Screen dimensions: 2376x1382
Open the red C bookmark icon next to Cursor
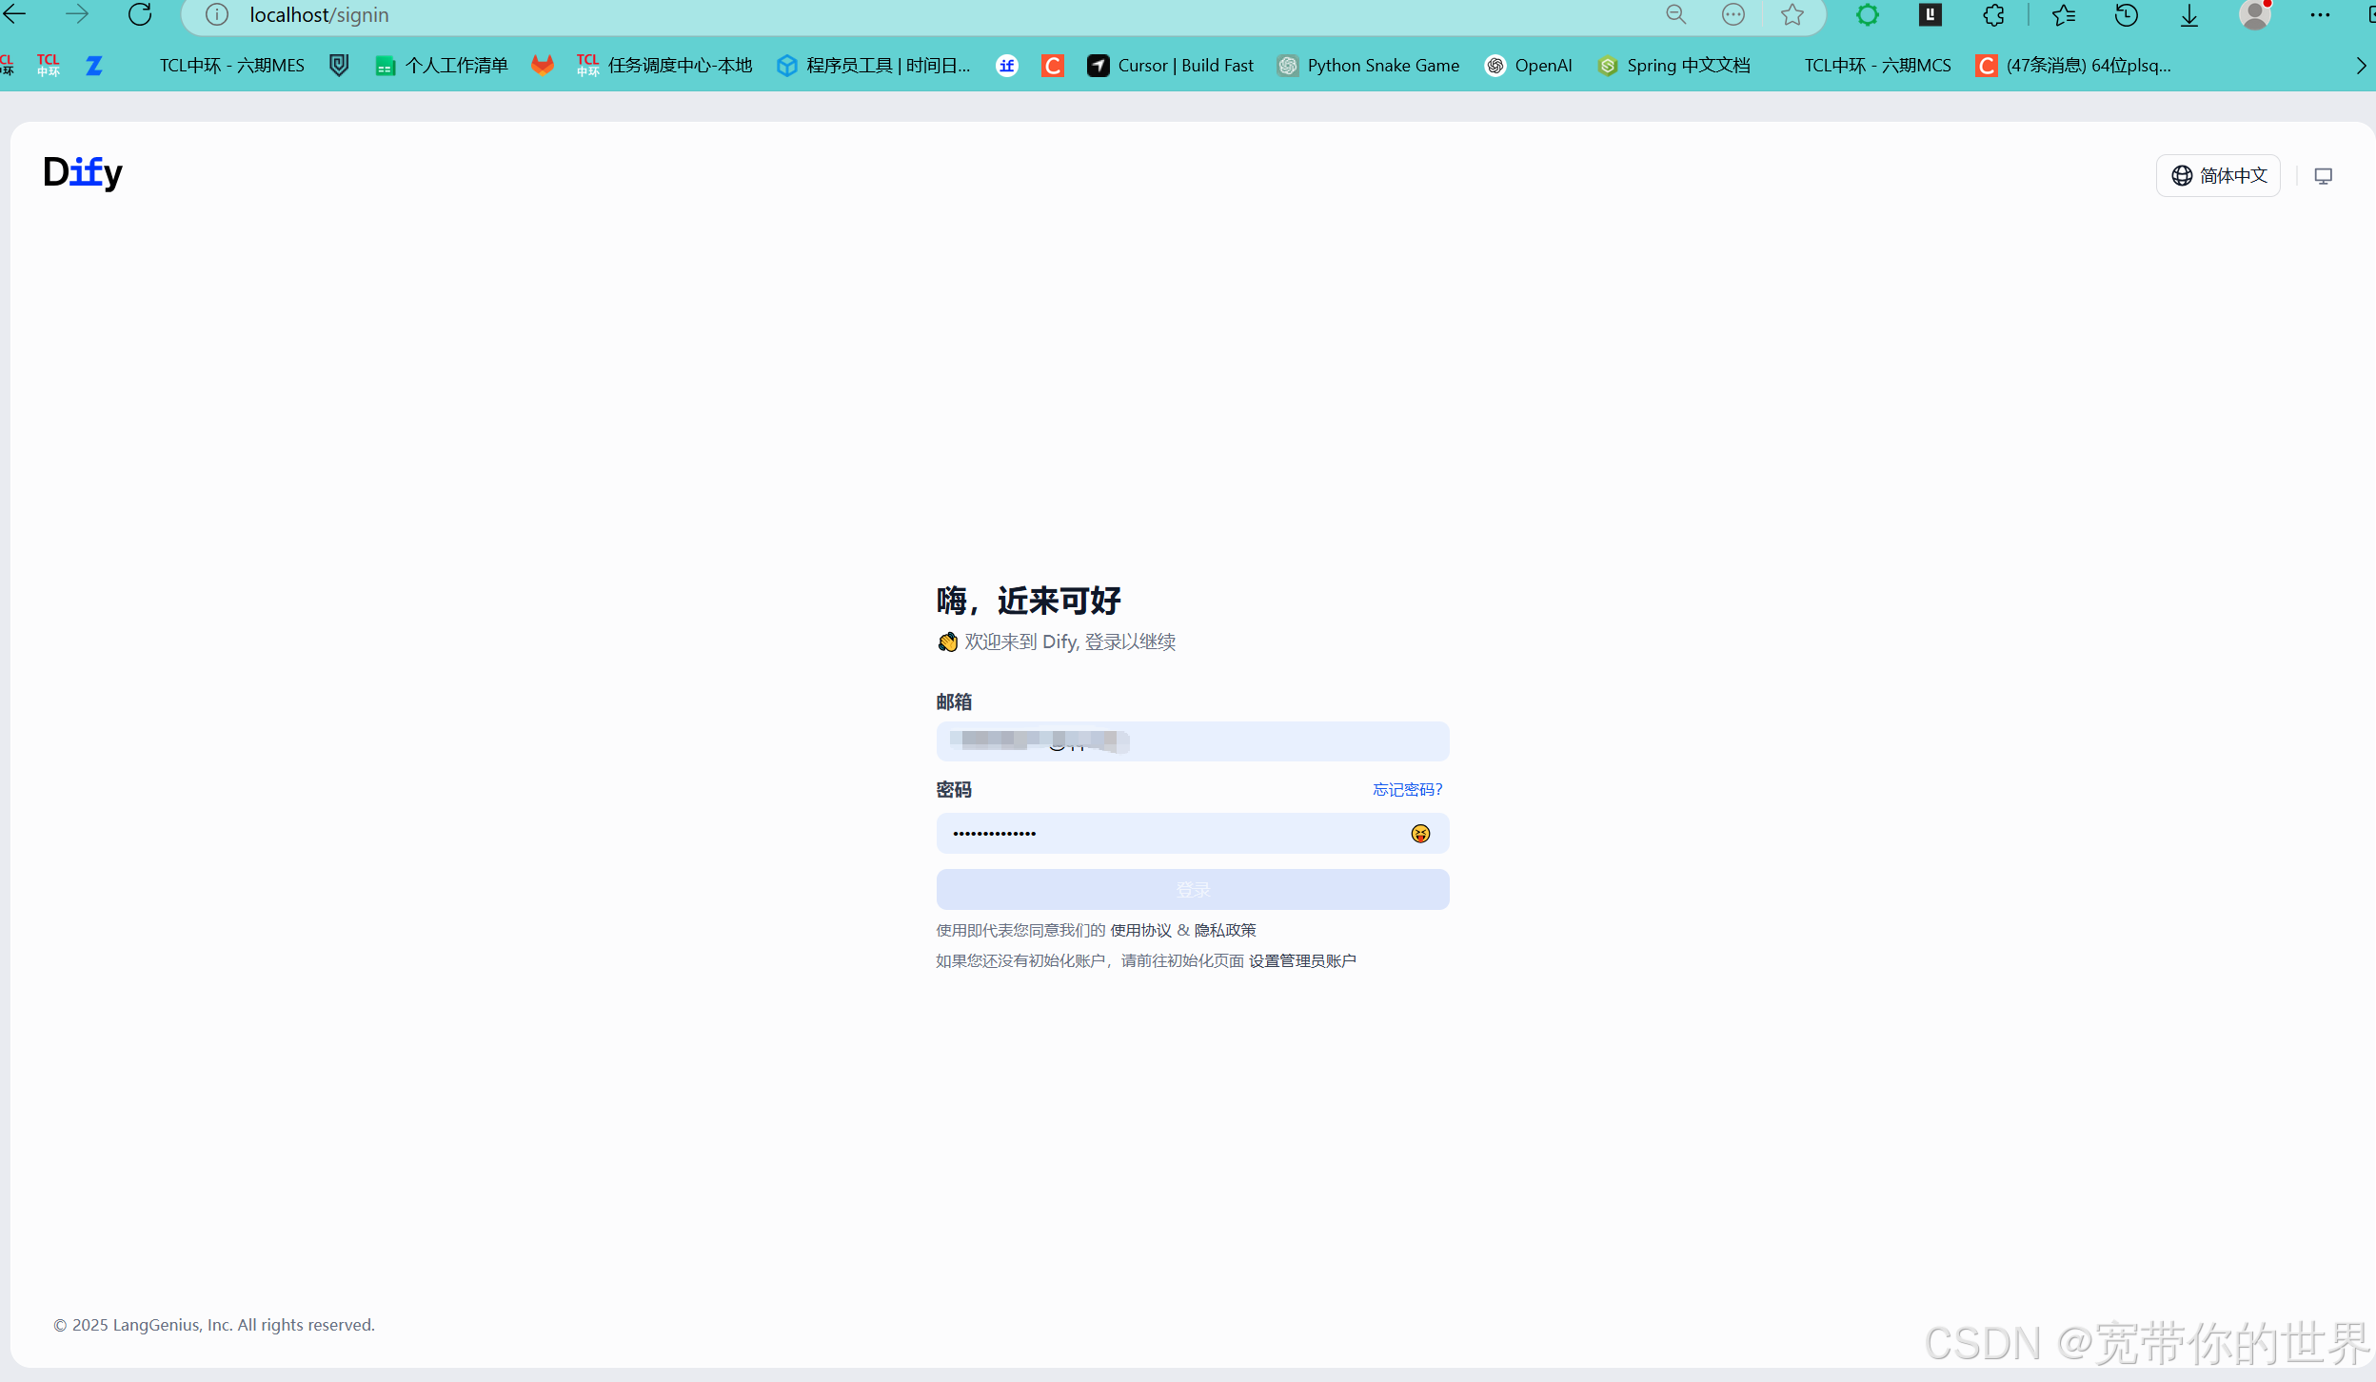[x=1052, y=66]
